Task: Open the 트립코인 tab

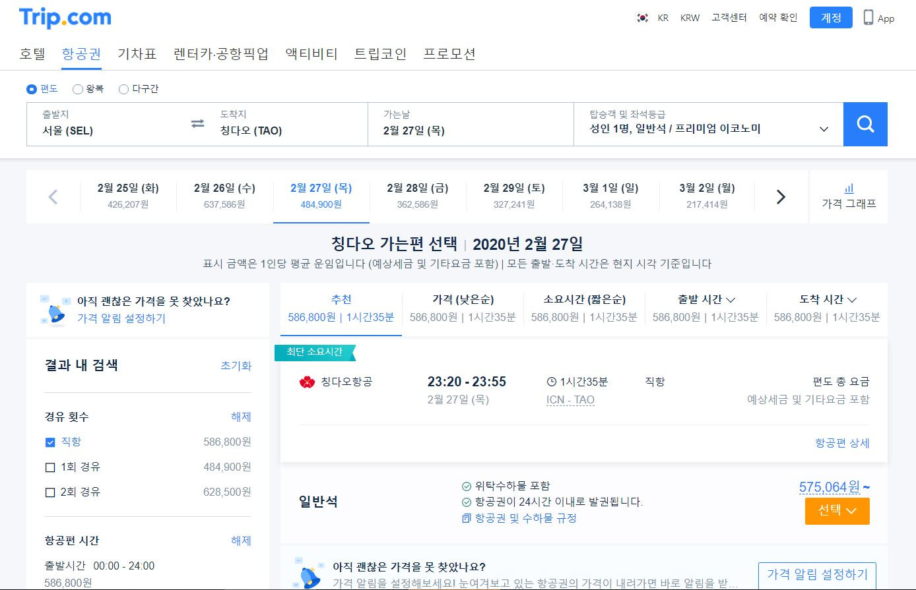Action: (381, 54)
